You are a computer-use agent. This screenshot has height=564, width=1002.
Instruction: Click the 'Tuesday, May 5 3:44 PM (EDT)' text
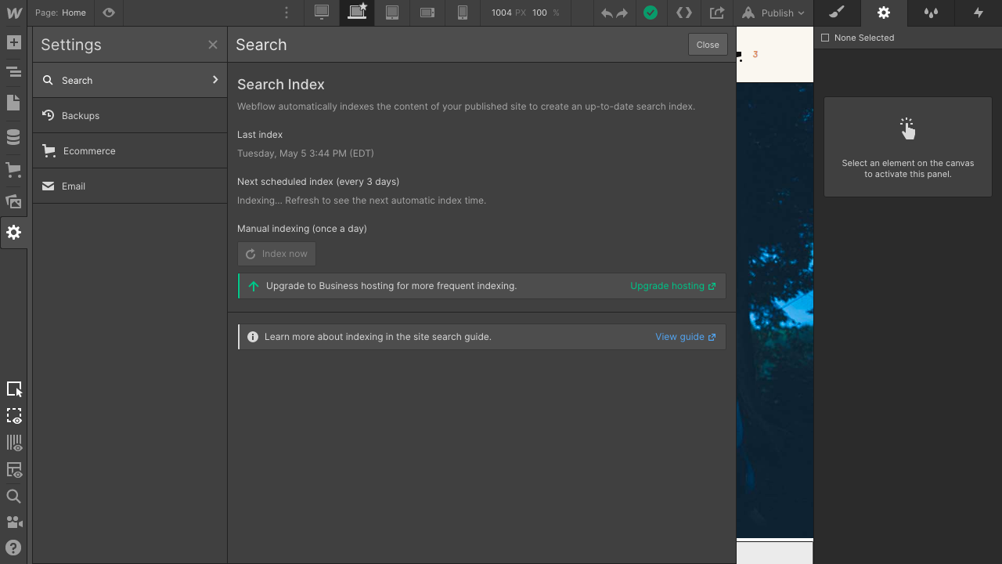point(306,154)
